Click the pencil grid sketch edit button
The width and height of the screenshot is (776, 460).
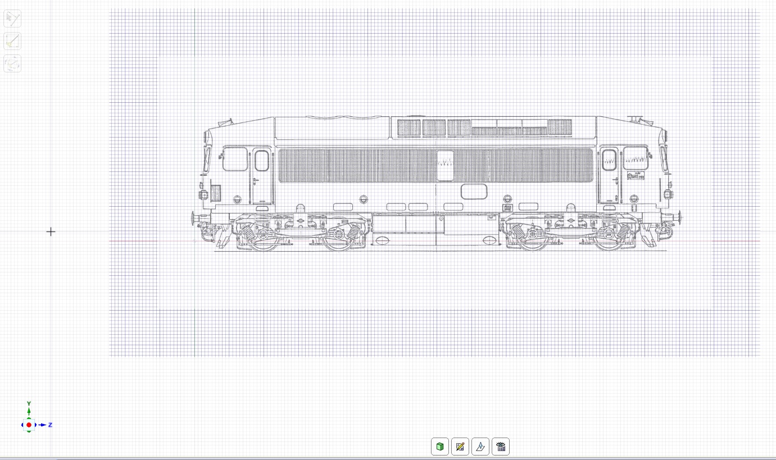(460, 447)
